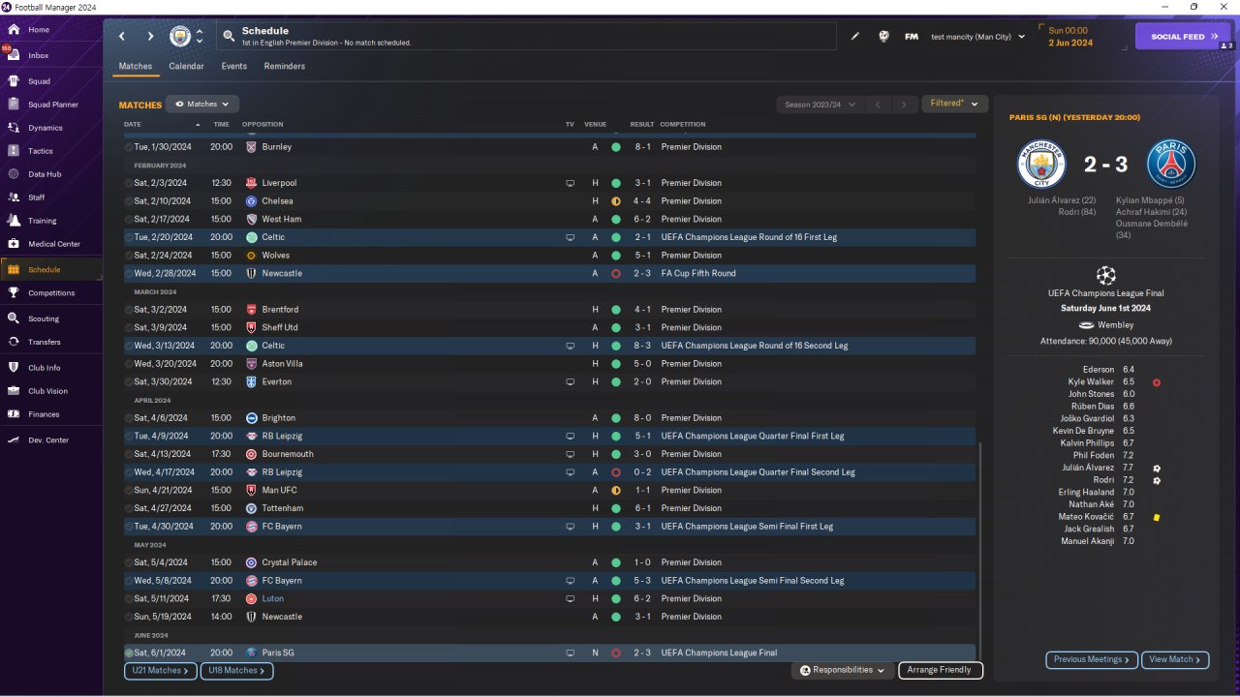Open the Inbox sidebar icon
This screenshot has height=697, width=1240.
[14, 55]
